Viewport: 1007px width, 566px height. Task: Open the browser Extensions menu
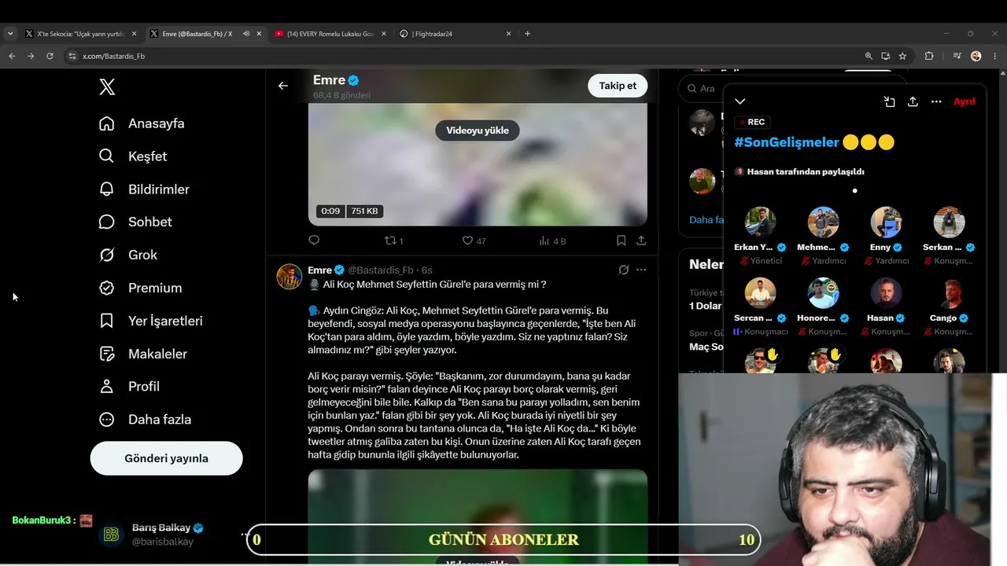929,56
